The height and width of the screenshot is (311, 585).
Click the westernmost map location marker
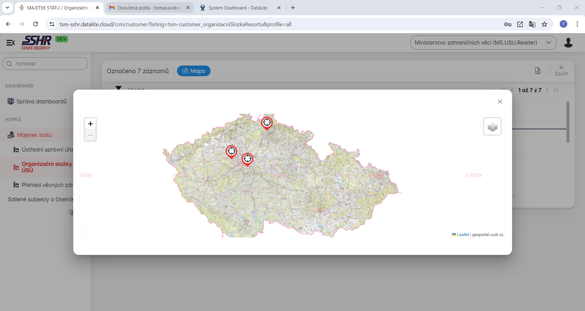click(x=231, y=151)
